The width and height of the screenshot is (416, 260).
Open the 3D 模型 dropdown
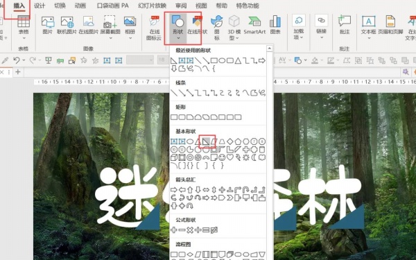[x=234, y=28]
